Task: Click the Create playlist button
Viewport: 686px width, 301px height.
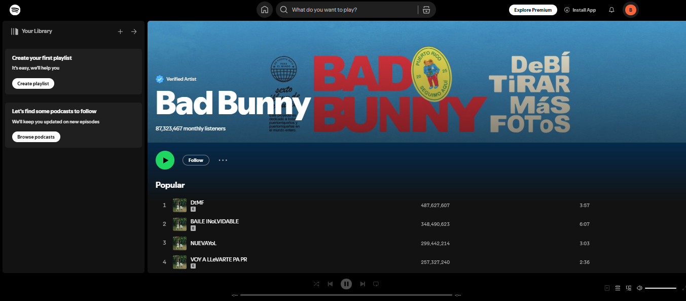Action: pyautogui.click(x=33, y=84)
